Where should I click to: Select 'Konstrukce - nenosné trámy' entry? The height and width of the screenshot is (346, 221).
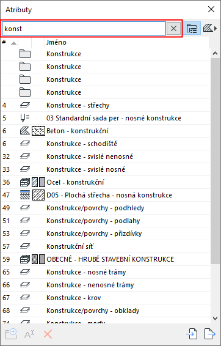90,285
